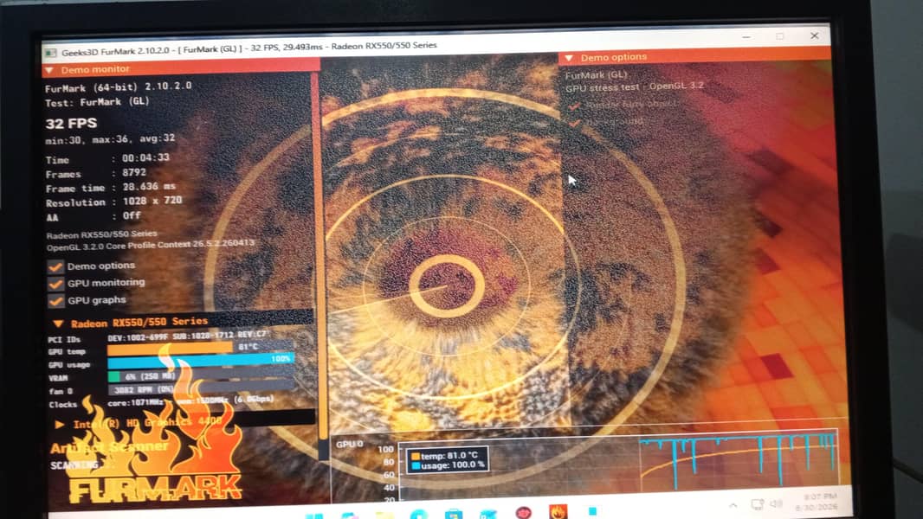Click the PCI IDs 'DEV:1002-699F' value

pyautogui.click(x=137, y=338)
